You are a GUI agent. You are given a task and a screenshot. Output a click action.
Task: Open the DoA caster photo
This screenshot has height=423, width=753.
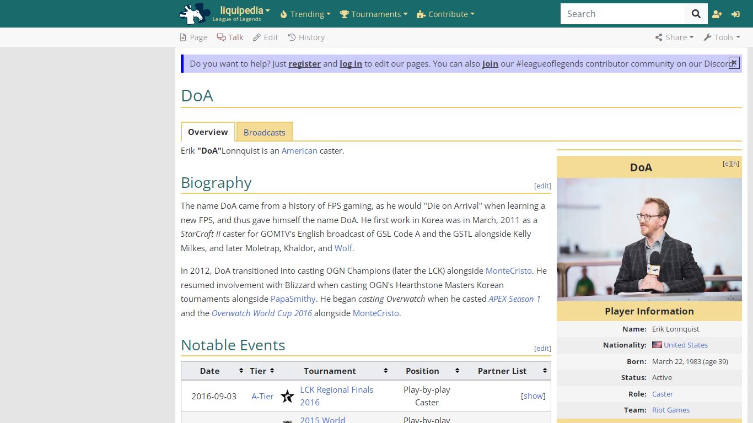(x=649, y=240)
